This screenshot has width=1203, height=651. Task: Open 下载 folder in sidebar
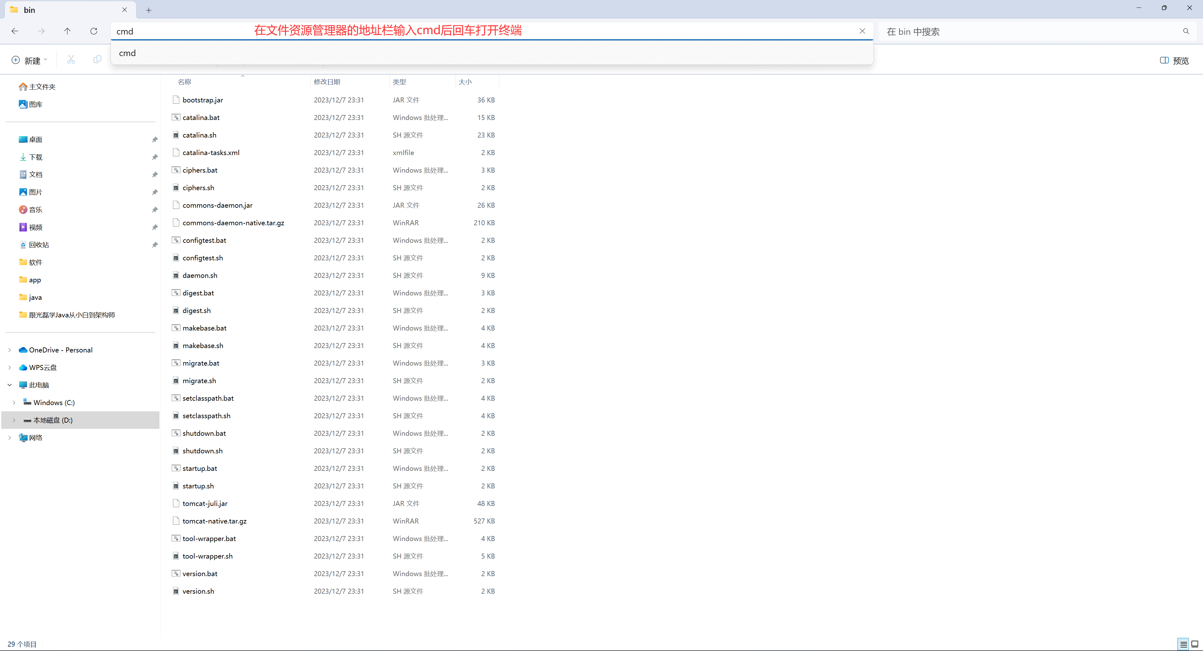tap(30, 157)
